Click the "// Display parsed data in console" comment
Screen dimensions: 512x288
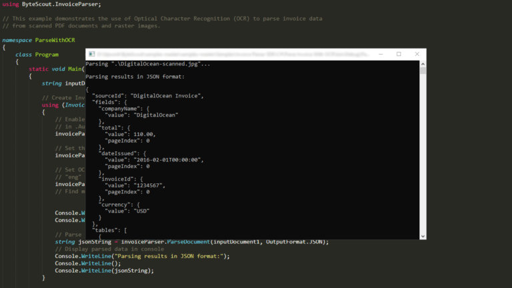click(109, 249)
